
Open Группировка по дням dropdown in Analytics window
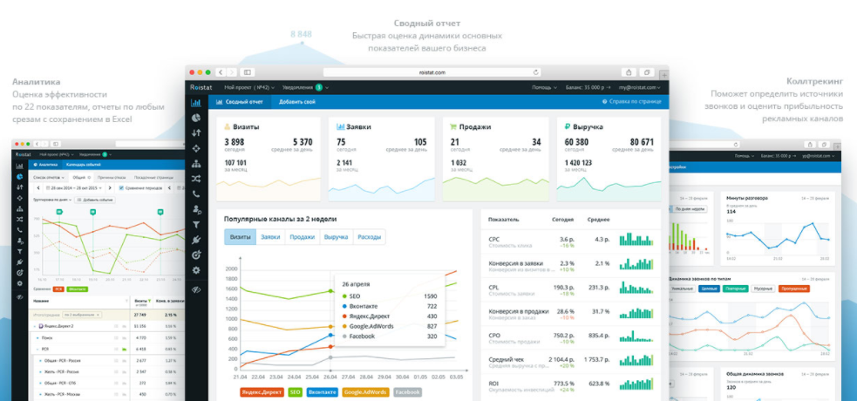click(x=51, y=200)
